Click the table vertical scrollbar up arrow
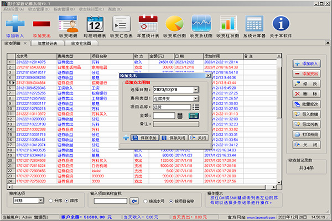Image resolution: width=332 pixels, height=221 pixels. [279, 56]
